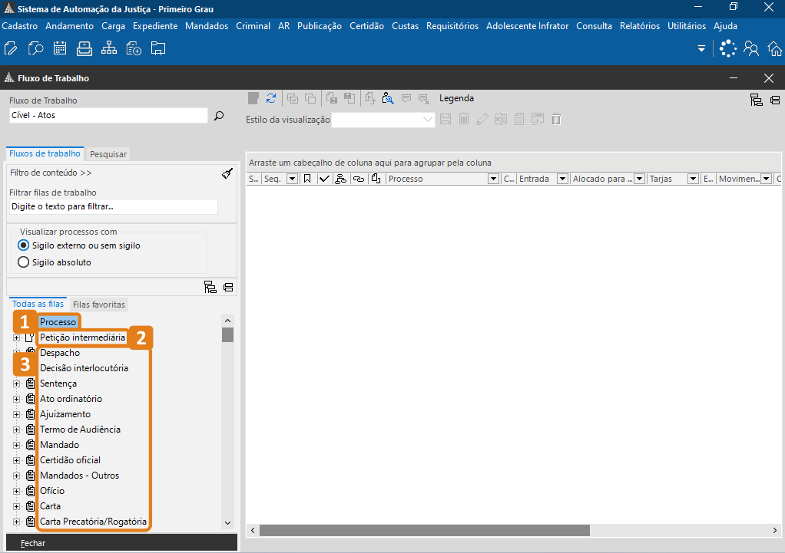This screenshot has width=785, height=553.
Task: Expand the Sentença tree node
Action: pos(16,383)
